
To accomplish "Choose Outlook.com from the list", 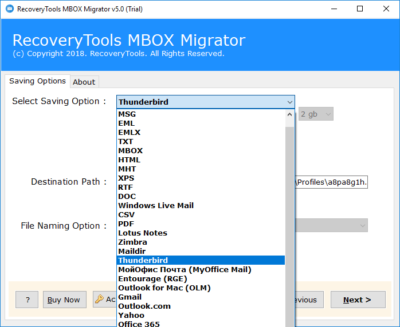I will click(x=201, y=306).
